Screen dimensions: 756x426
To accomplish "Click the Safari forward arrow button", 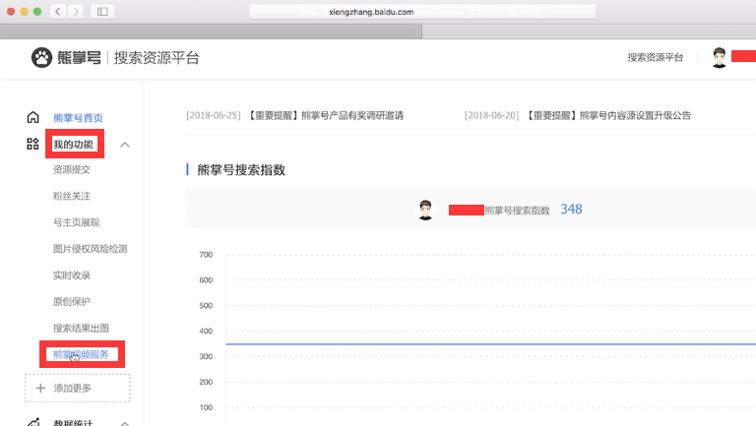I will 76,12.
